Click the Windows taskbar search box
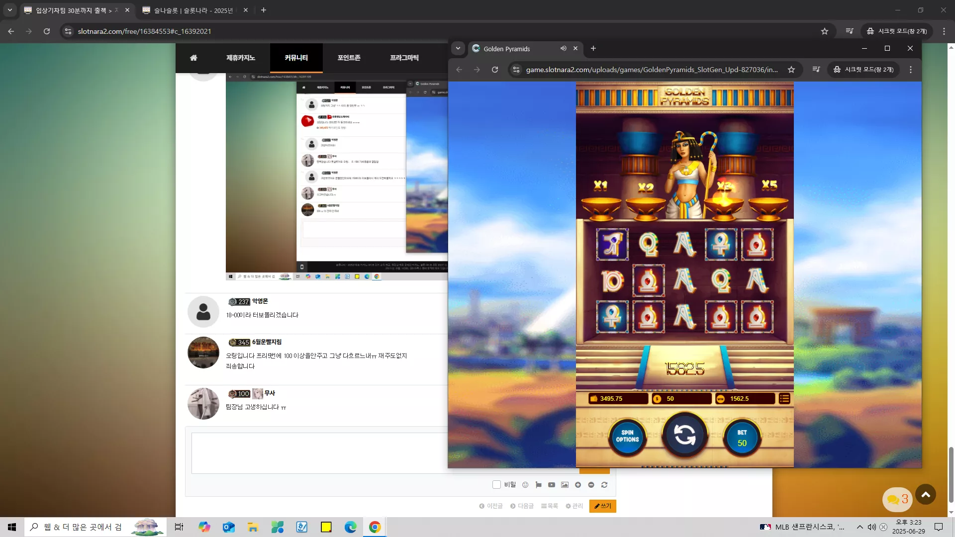This screenshot has width=955, height=537. coord(96,527)
